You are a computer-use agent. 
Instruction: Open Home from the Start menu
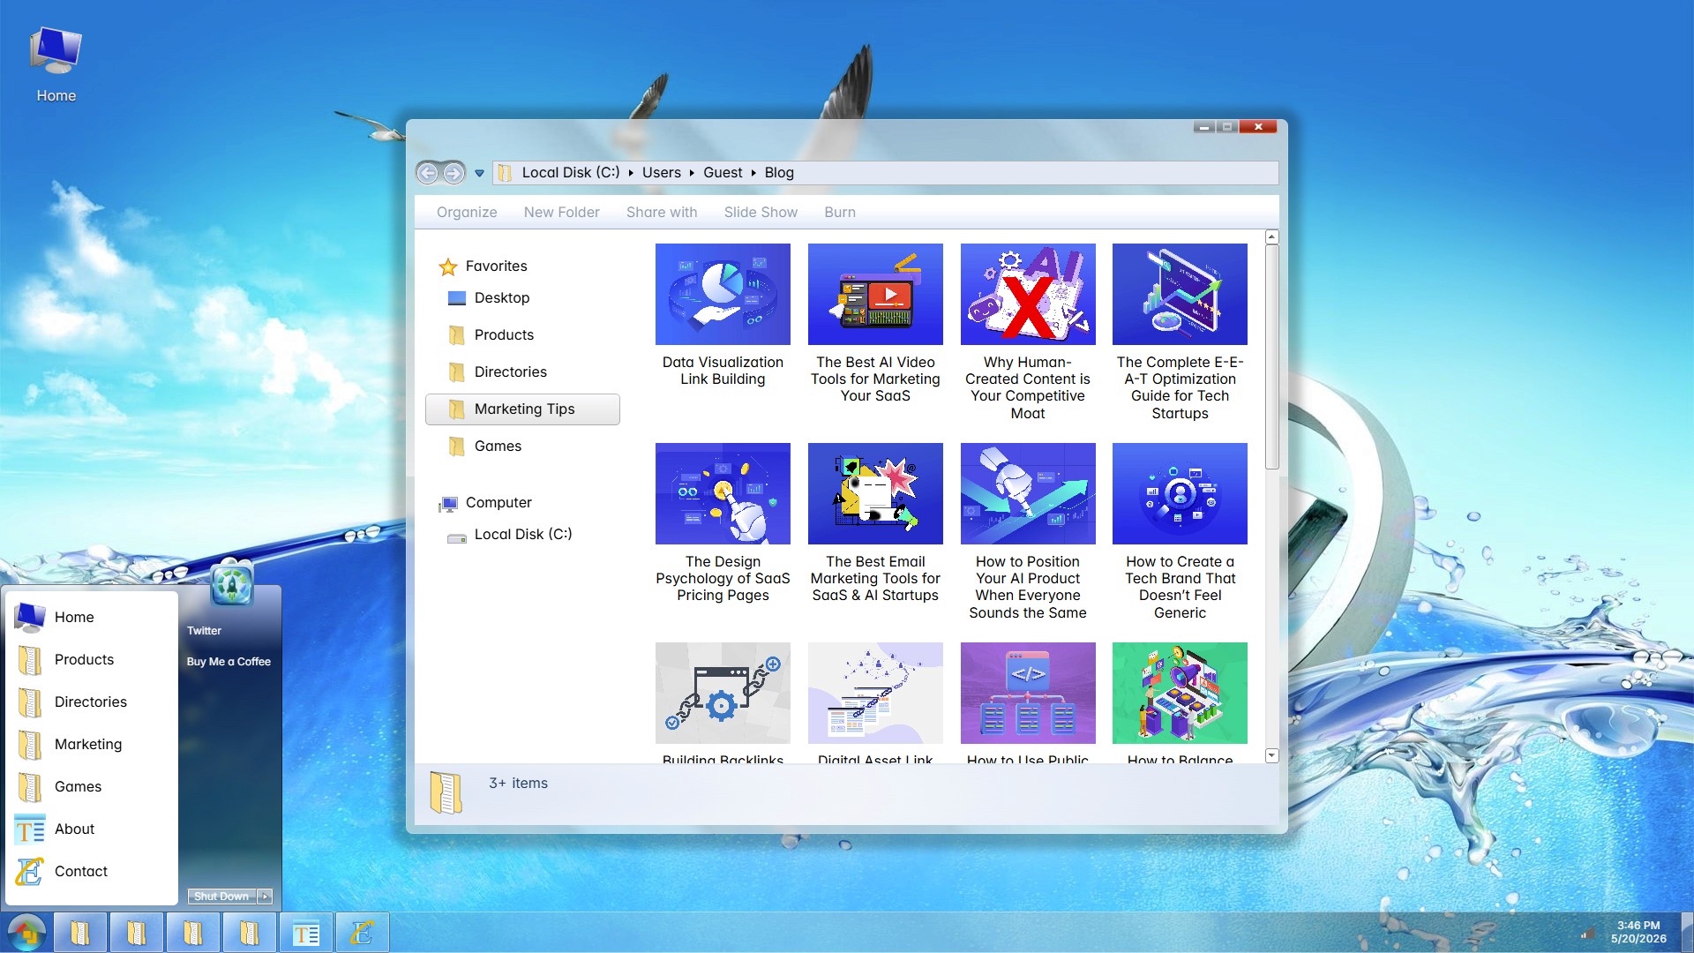coord(92,618)
